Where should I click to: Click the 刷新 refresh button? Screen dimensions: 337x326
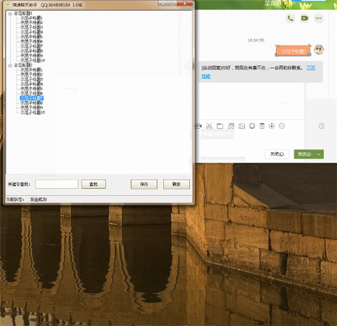pyautogui.click(x=176, y=184)
